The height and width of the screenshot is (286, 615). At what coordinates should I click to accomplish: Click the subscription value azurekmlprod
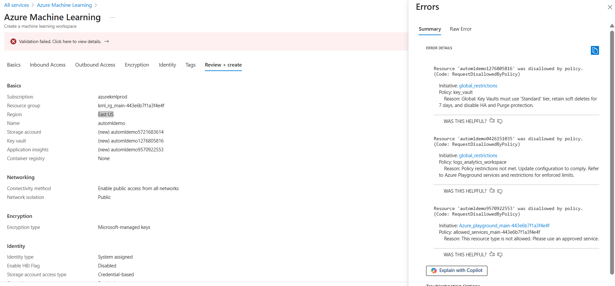pyautogui.click(x=113, y=97)
